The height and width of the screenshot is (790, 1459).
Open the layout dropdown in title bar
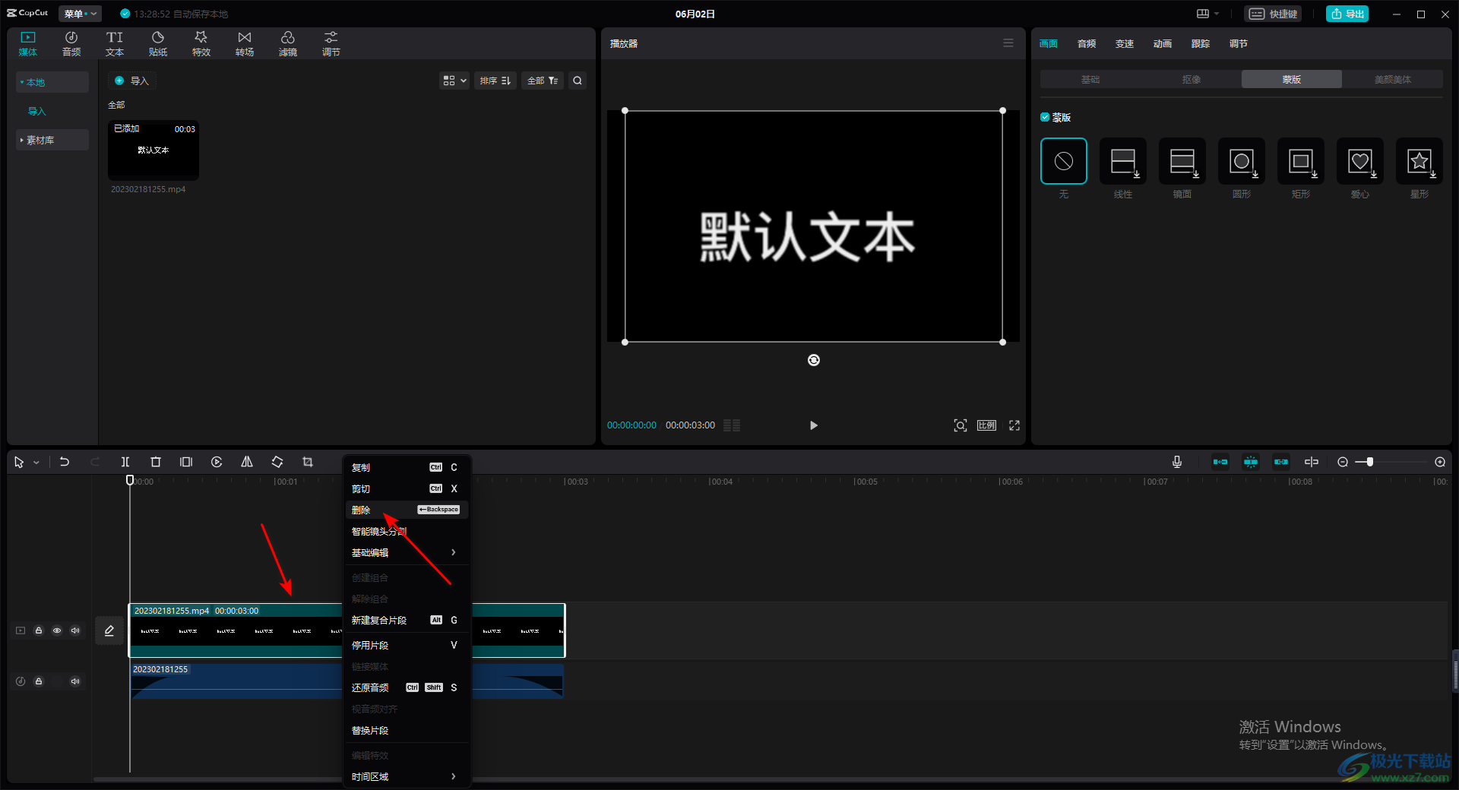tap(1207, 14)
